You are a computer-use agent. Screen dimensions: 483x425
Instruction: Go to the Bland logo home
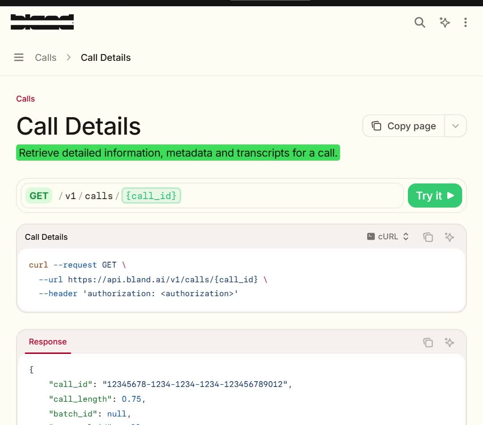click(42, 22)
